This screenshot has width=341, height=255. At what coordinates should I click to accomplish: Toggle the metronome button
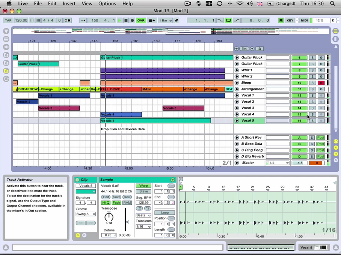[67, 20]
